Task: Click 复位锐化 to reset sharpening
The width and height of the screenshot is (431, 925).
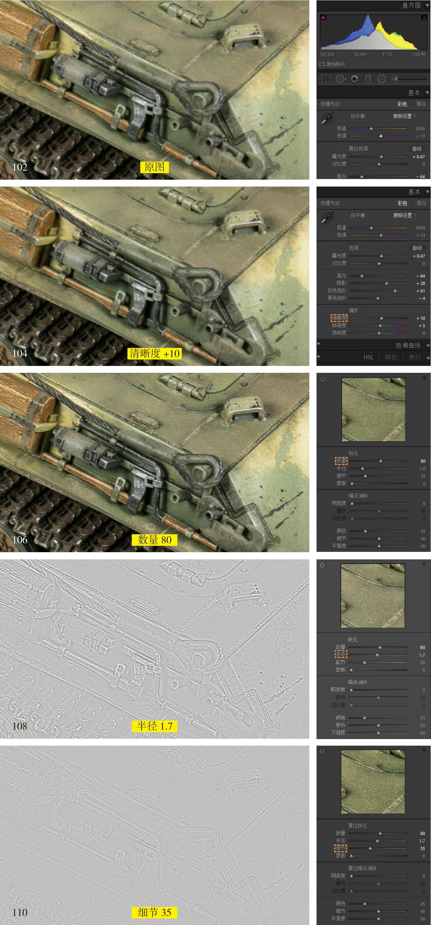Action: 357,825
